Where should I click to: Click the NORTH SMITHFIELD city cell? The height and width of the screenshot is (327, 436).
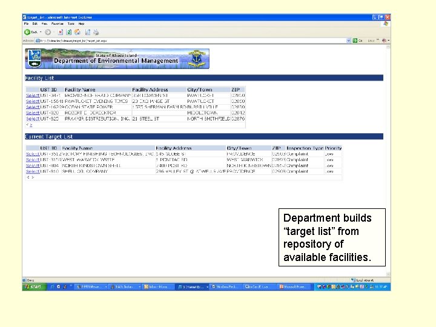pyautogui.click(x=209, y=119)
